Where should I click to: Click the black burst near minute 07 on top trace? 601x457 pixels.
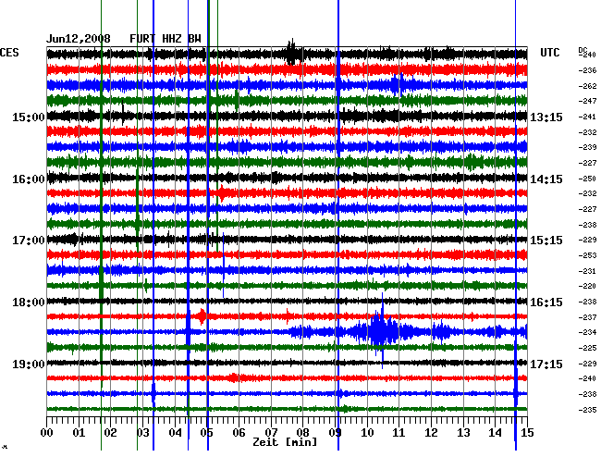click(x=292, y=52)
